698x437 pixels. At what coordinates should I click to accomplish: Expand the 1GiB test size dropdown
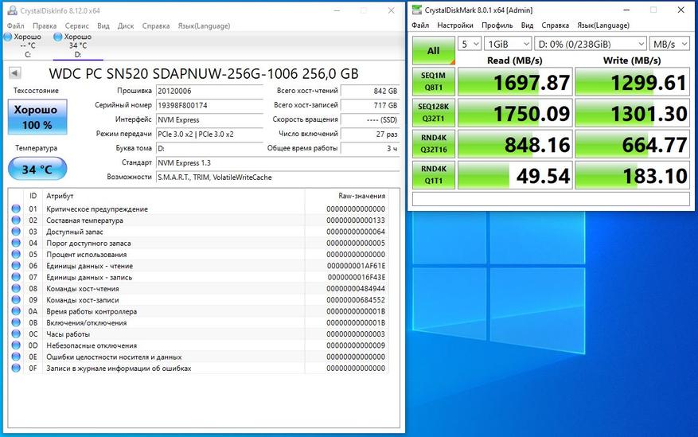click(508, 43)
